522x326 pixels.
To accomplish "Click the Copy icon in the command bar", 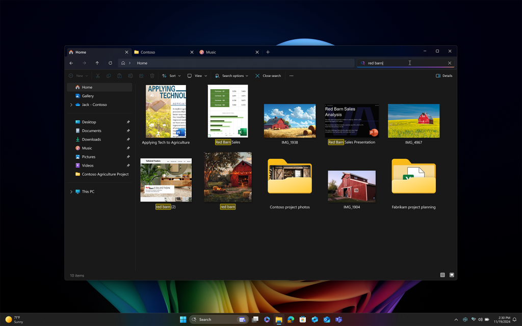I will tap(109, 75).
